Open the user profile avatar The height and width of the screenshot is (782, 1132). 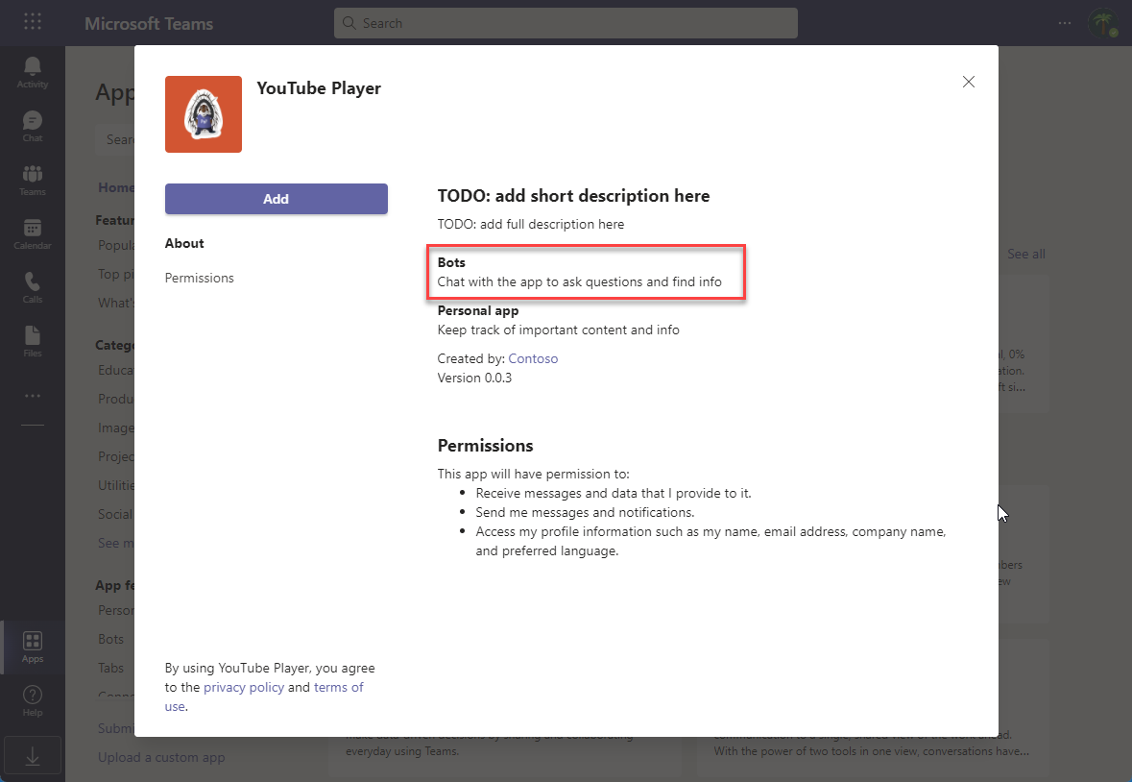(1103, 23)
